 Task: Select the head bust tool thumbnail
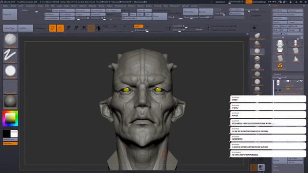[x=280, y=47]
